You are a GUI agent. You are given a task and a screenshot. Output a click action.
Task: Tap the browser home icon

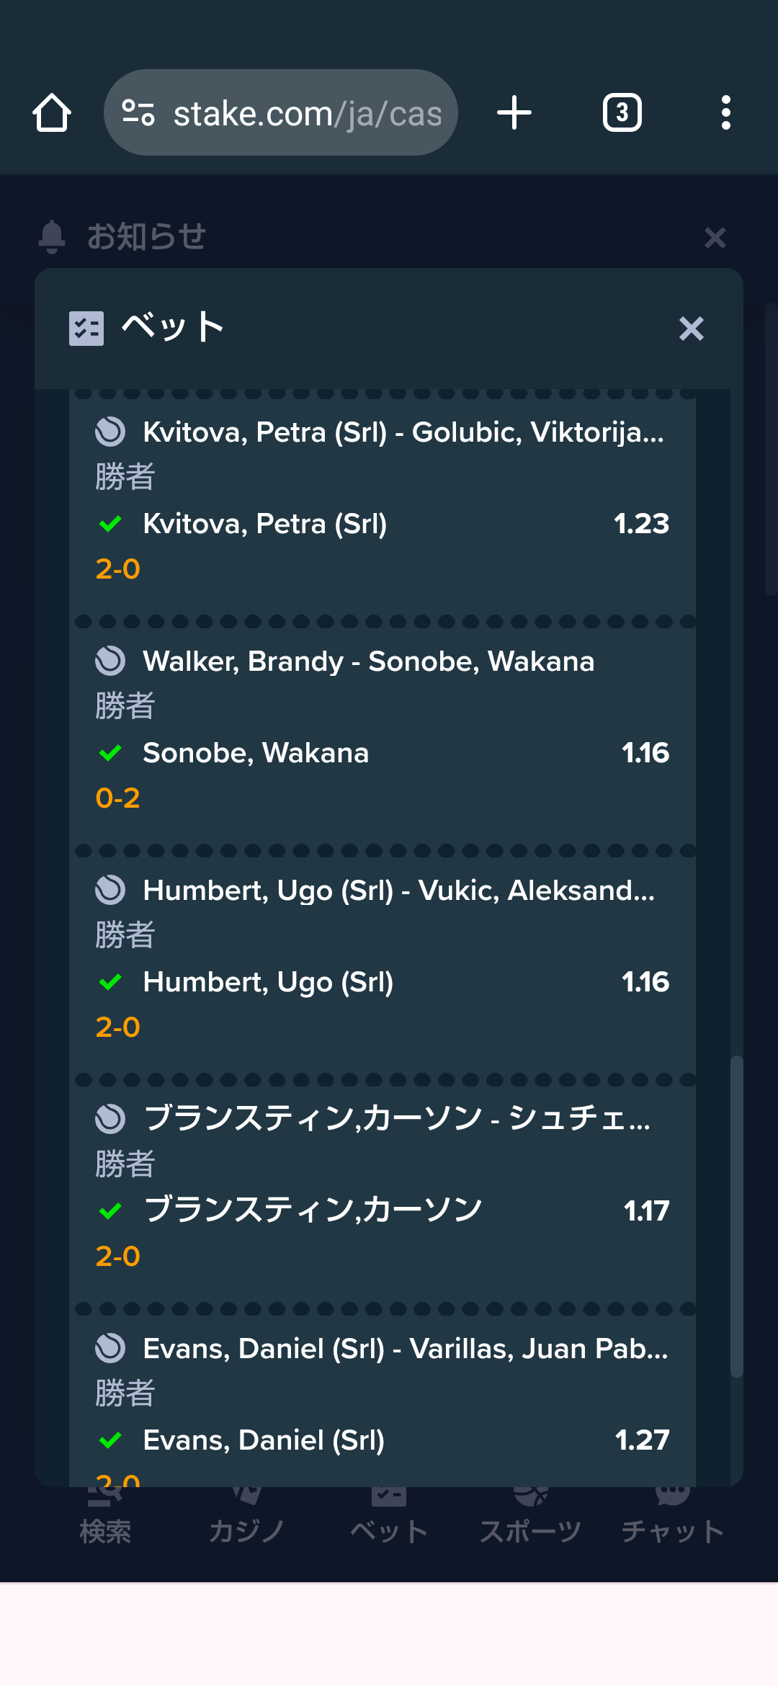click(x=52, y=113)
